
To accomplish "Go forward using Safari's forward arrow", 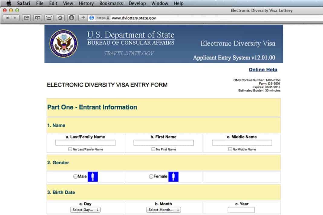I will point(15,18).
